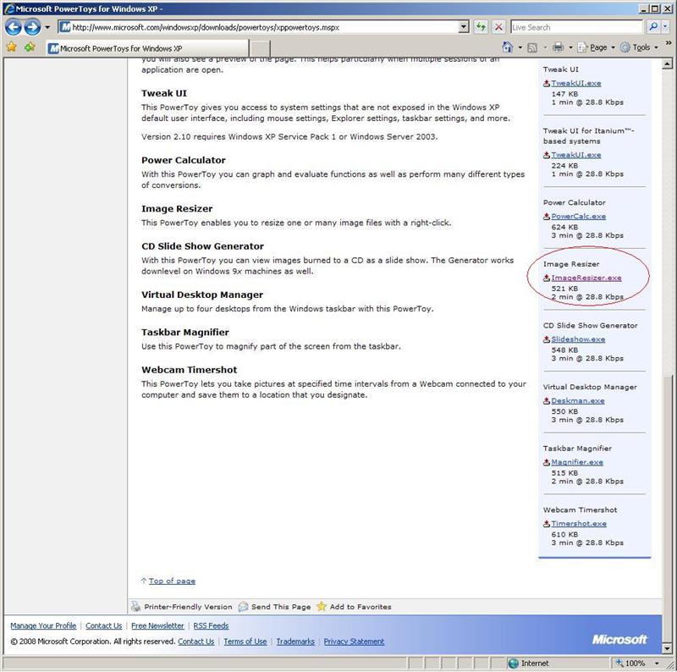Image resolution: width=677 pixels, height=672 pixels.
Task: Click the Printer-Friendly Version printer icon
Action: pos(136,606)
